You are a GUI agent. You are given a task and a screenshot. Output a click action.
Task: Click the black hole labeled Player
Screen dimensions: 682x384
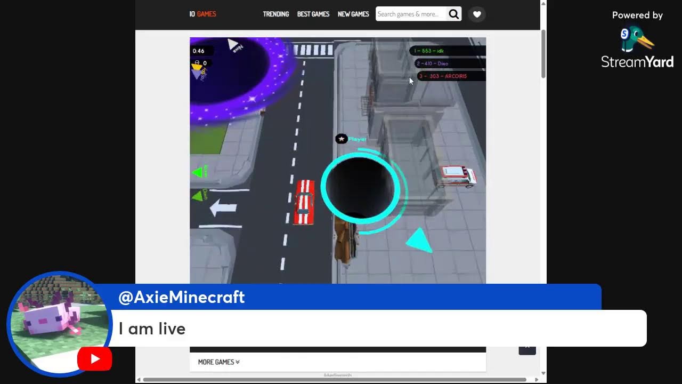click(361, 187)
